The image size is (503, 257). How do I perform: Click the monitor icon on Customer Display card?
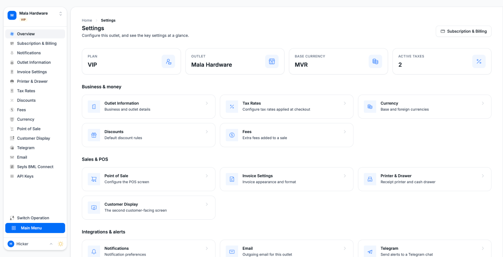click(x=94, y=208)
